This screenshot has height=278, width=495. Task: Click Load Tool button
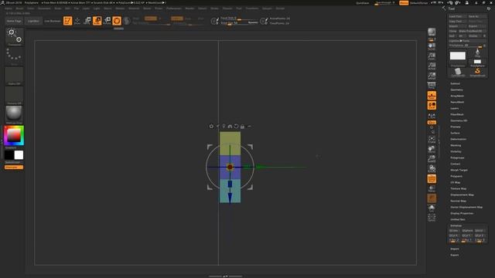[457, 16]
